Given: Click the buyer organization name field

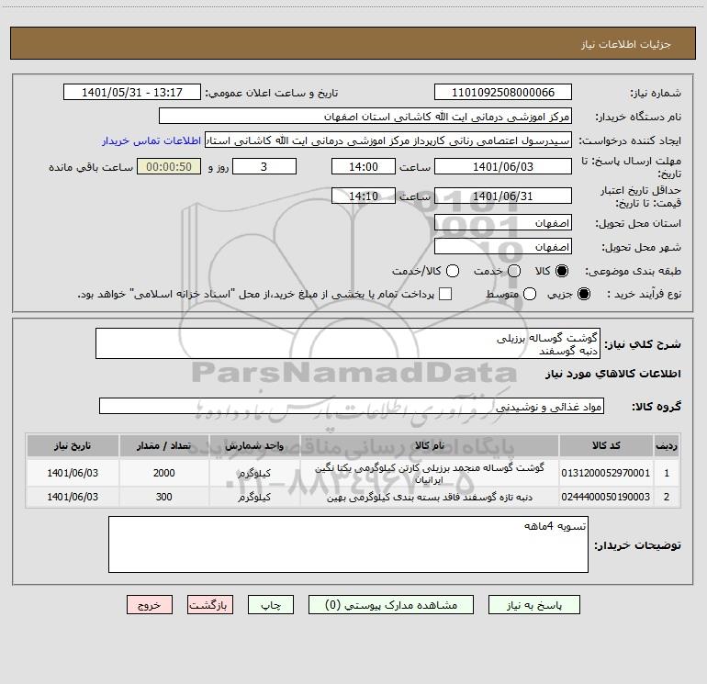Looking at the screenshot, I should point(365,116).
